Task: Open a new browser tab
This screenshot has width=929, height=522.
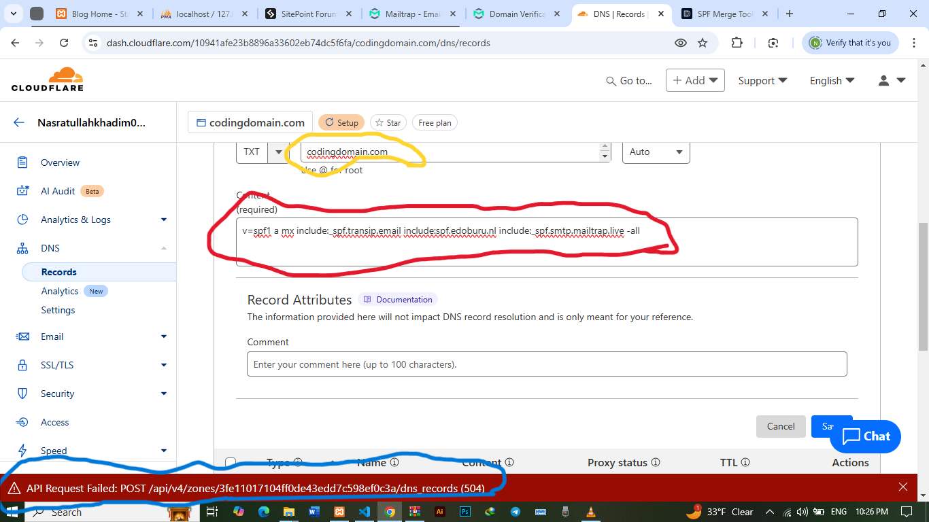Action: pyautogui.click(x=790, y=14)
